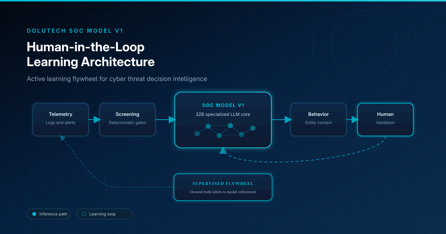Click the solid dot icon beside Inference path
The width and height of the screenshot is (446, 234).
pyautogui.click(x=34, y=214)
